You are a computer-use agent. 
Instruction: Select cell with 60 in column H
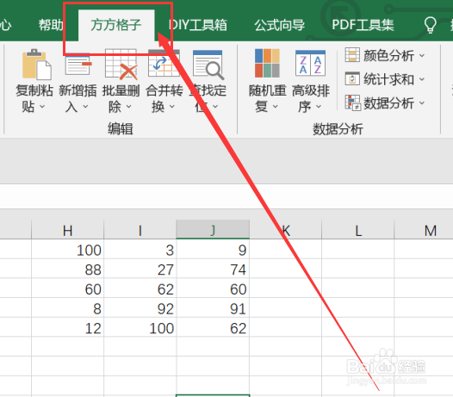coord(67,288)
